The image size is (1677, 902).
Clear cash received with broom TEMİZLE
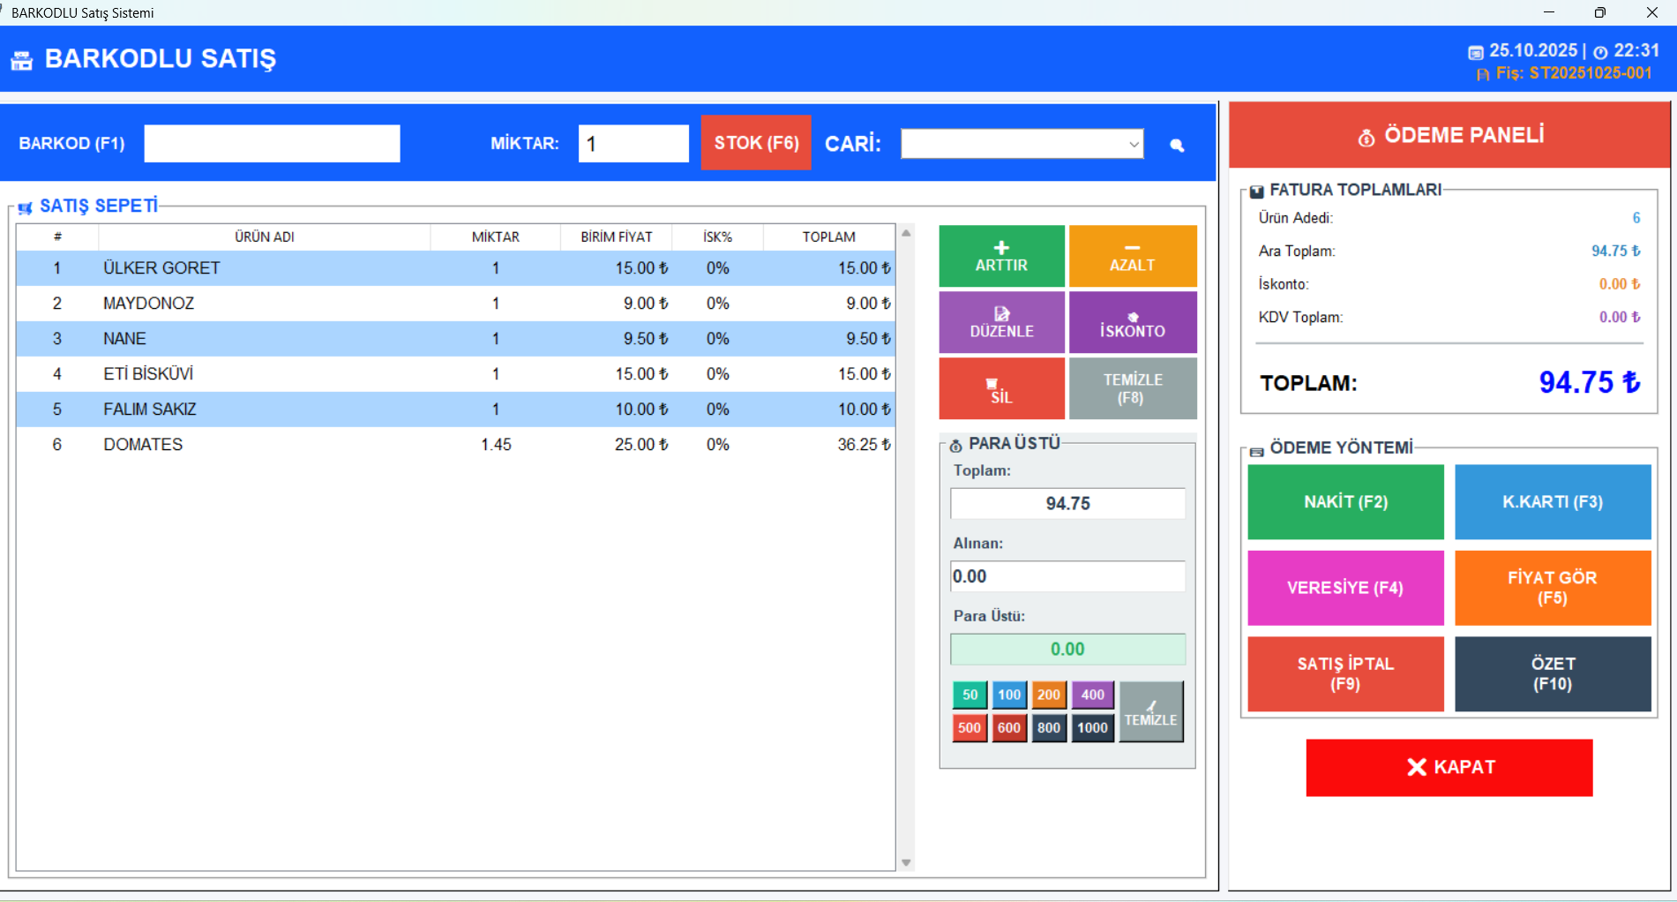pos(1150,712)
